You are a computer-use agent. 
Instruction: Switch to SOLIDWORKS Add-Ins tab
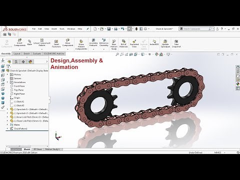[54, 53]
